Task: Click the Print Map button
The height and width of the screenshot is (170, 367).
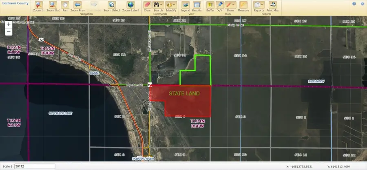Action: [x=273, y=6]
